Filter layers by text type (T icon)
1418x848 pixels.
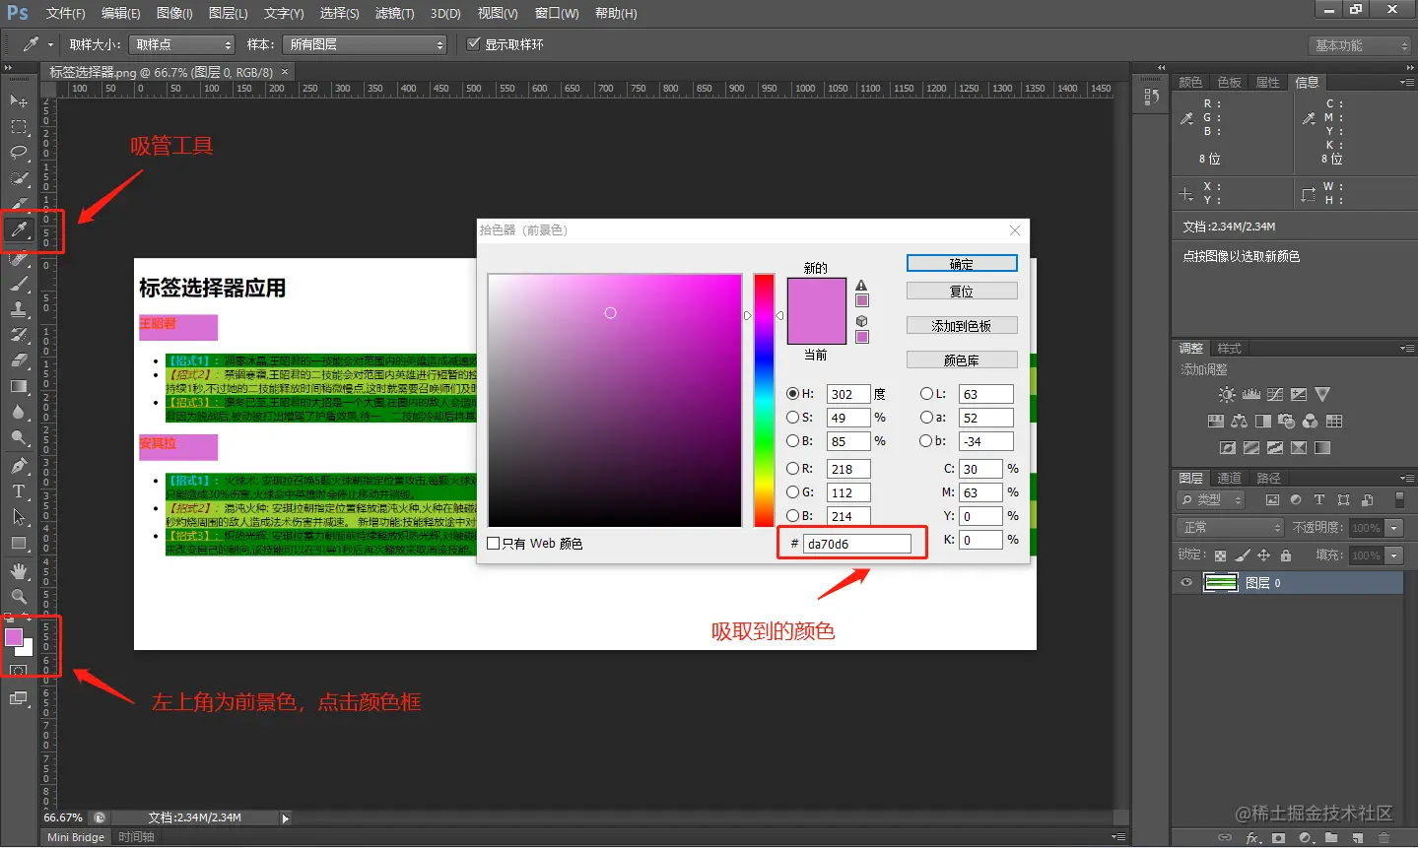pyautogui.click(x=1319, y=499)
